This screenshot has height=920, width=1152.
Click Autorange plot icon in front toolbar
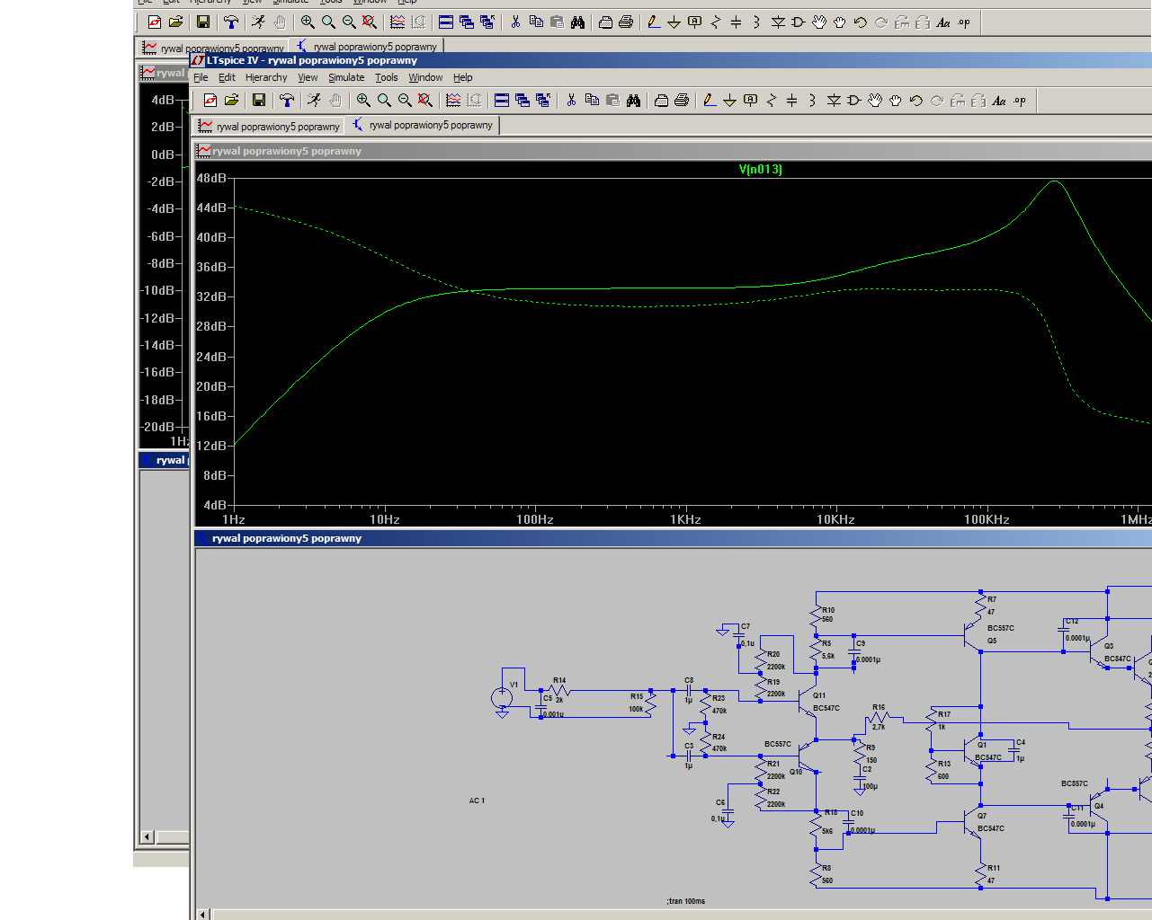[453, 101]
